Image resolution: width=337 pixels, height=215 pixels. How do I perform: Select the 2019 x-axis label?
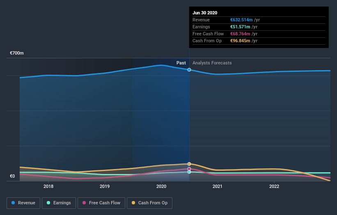(x=105, y=186)
